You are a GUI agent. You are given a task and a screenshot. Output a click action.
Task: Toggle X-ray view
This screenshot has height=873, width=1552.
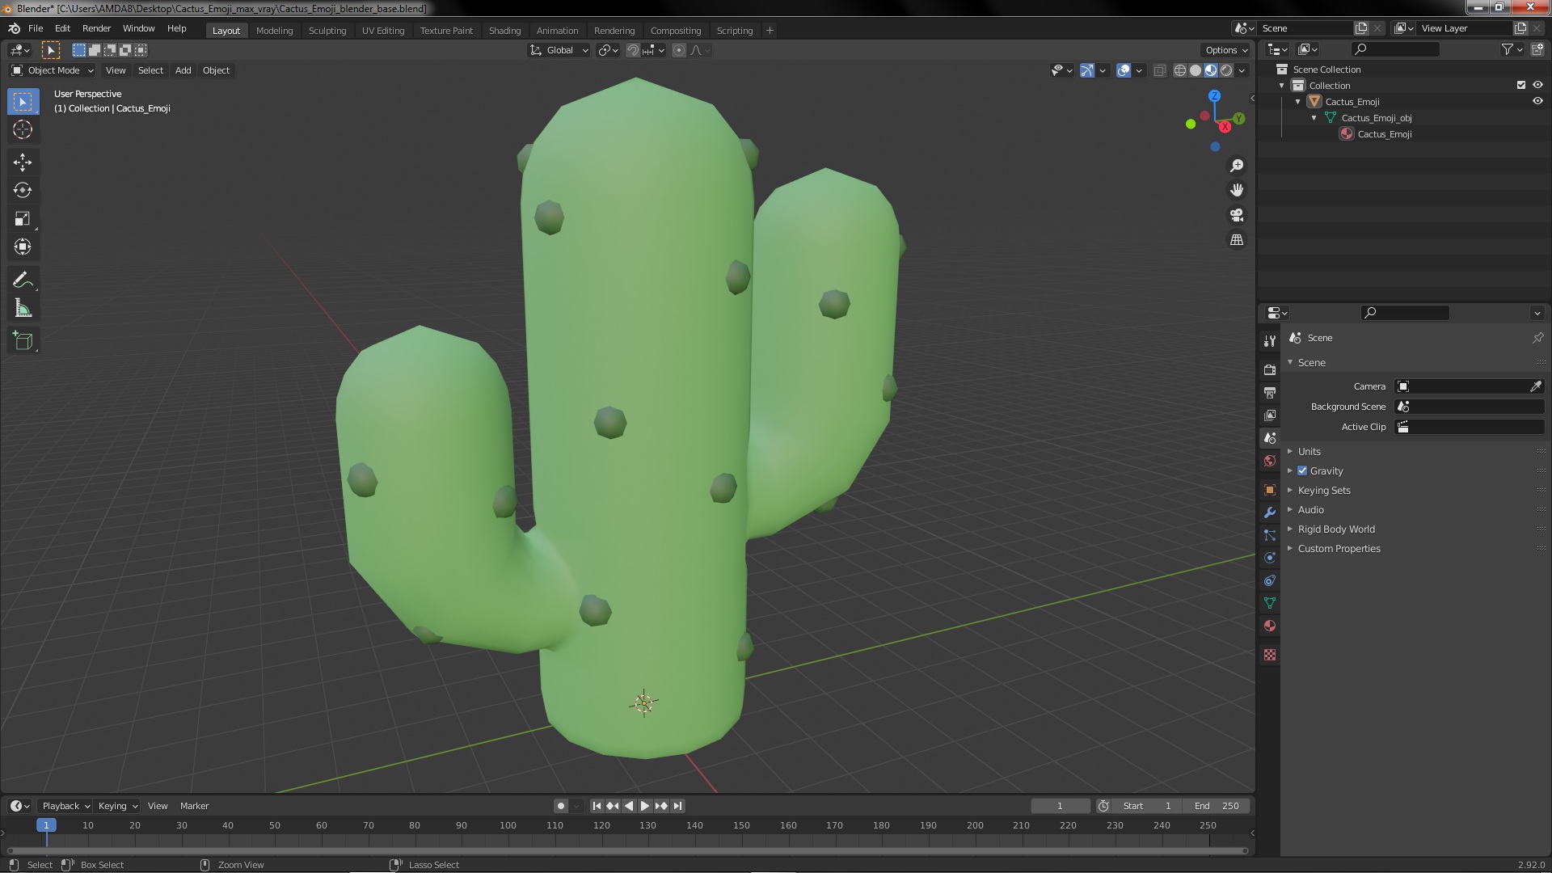1160,70
